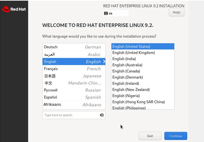The height and width of the screenshot is (142, 204).
Task: Select Русский Russian language
Action: tap(74, 90)
